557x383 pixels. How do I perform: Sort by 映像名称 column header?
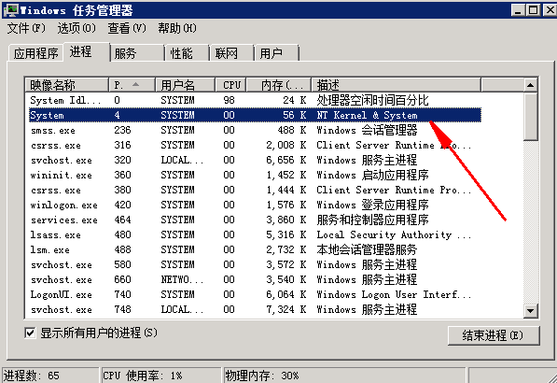coord(67,85)
